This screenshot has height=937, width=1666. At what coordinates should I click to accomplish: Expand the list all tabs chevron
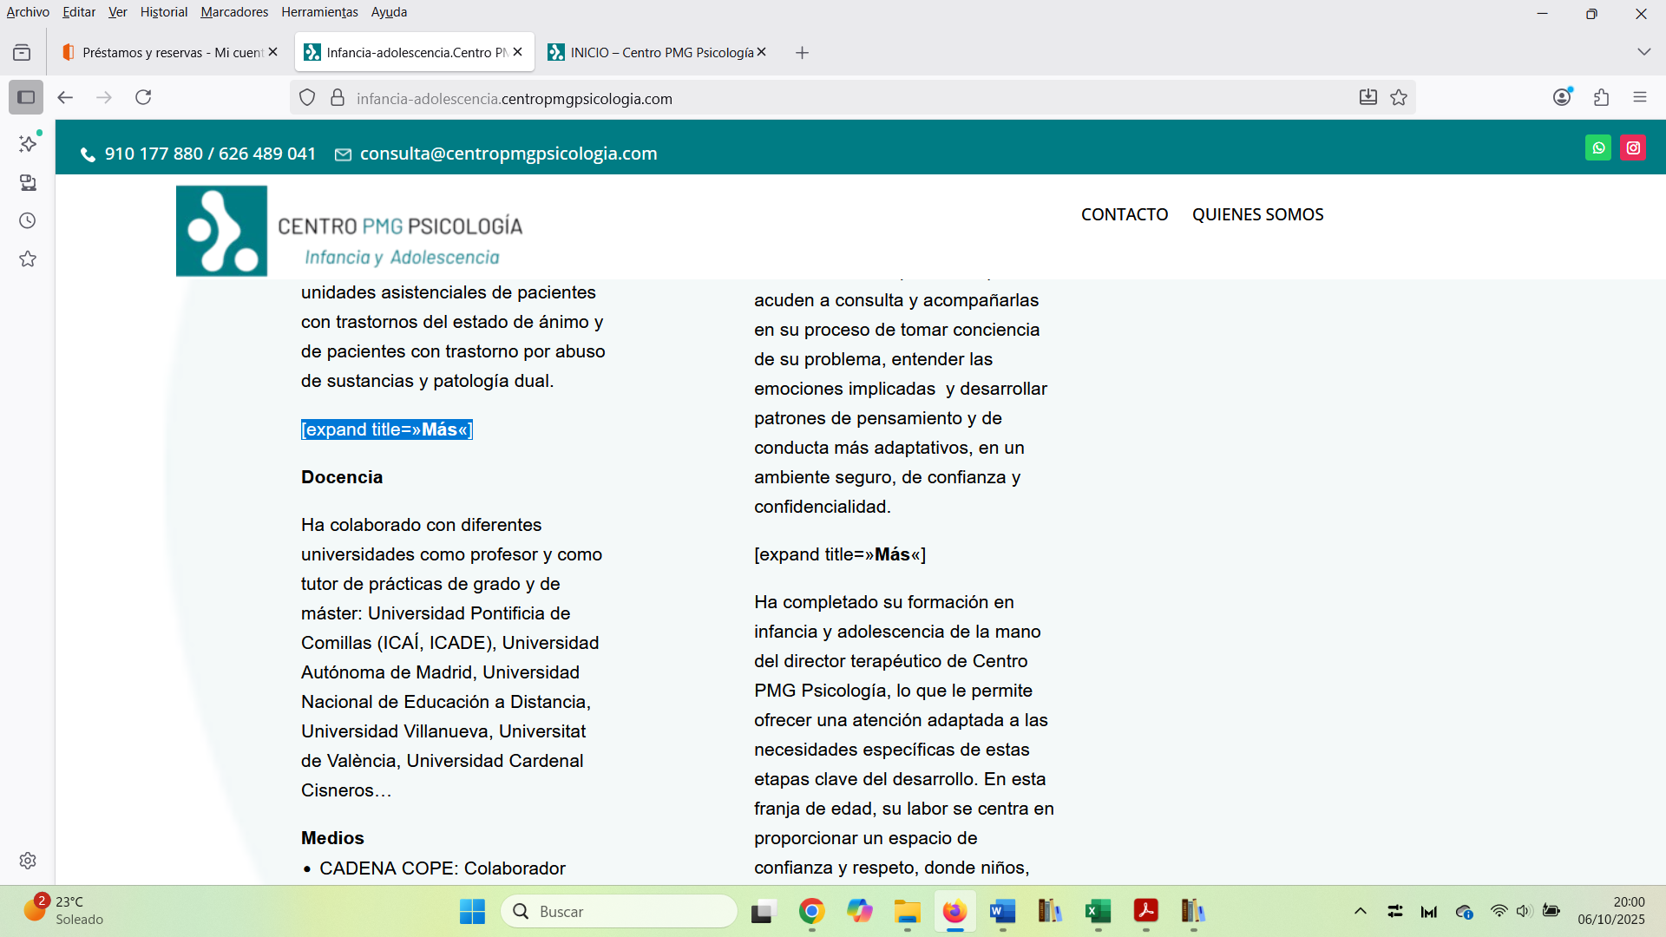coord(1643,53)
